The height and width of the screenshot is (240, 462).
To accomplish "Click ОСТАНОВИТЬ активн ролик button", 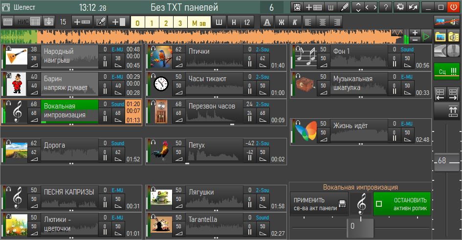I will click(402, 204).
